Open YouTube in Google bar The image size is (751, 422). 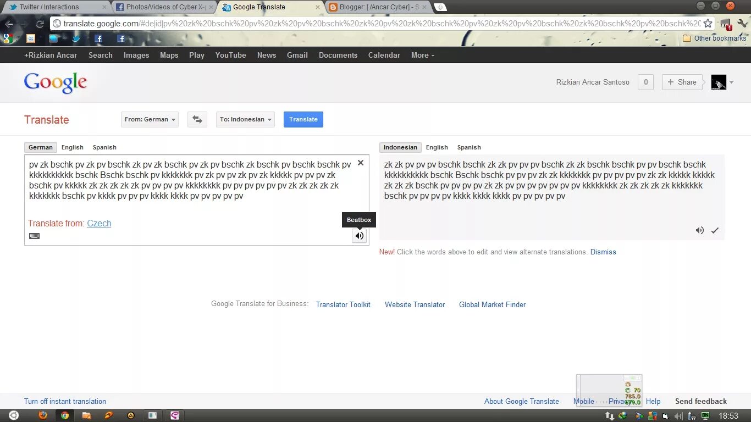(x=230, y=55)
